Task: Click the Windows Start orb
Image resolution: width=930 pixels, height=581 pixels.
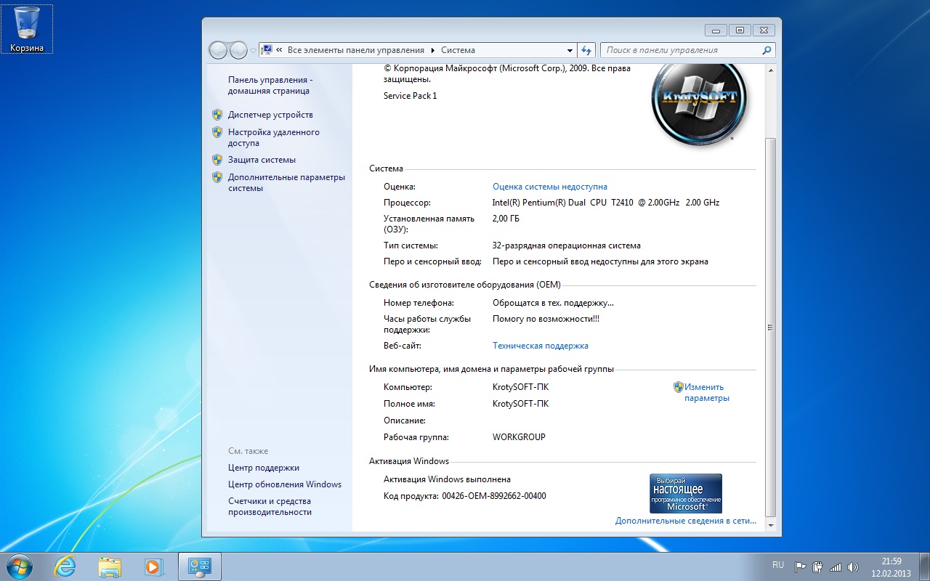Action: [x=20, y=566]
